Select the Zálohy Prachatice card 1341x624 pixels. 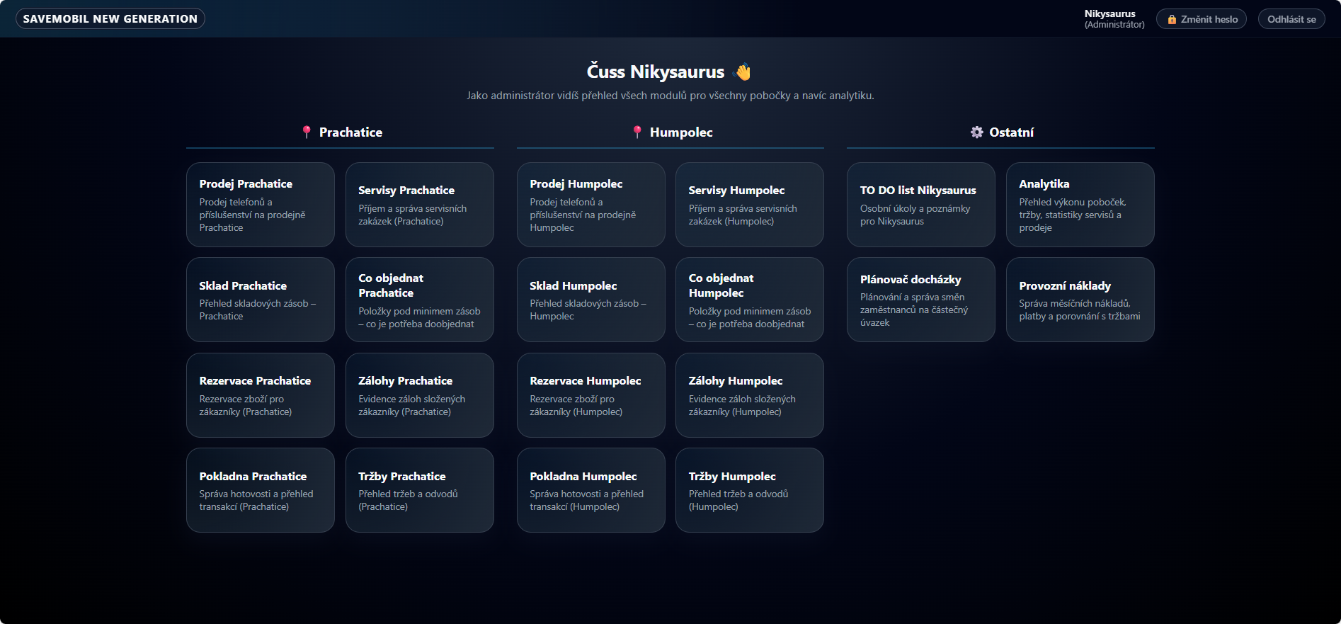[x=419, y=395]
